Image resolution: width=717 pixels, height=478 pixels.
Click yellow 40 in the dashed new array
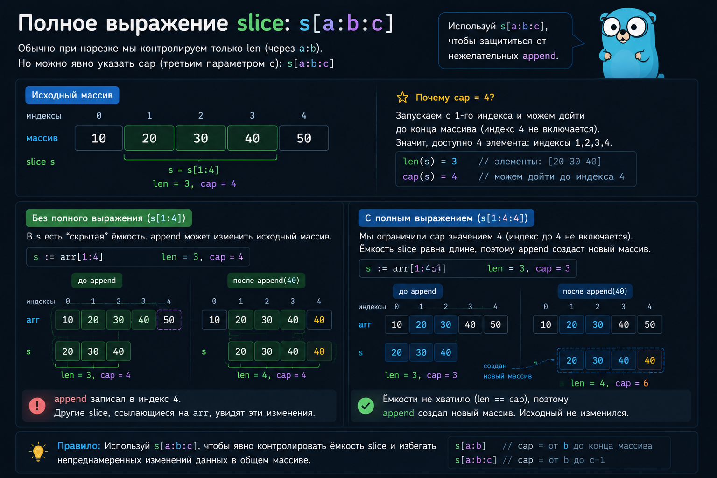coord(650,360)
